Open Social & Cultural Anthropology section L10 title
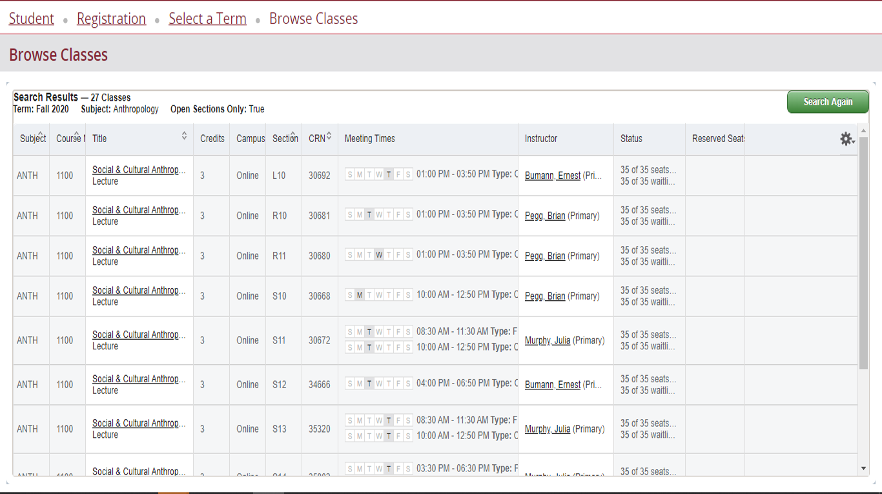The image size is (882, 494). pyautogui.click(x=138, y=170)
